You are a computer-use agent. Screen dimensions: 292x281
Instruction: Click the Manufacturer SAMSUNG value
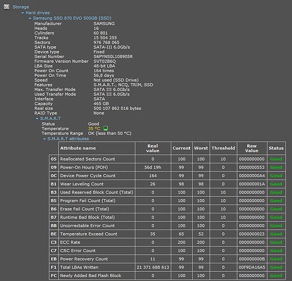(x=104, y=24)
